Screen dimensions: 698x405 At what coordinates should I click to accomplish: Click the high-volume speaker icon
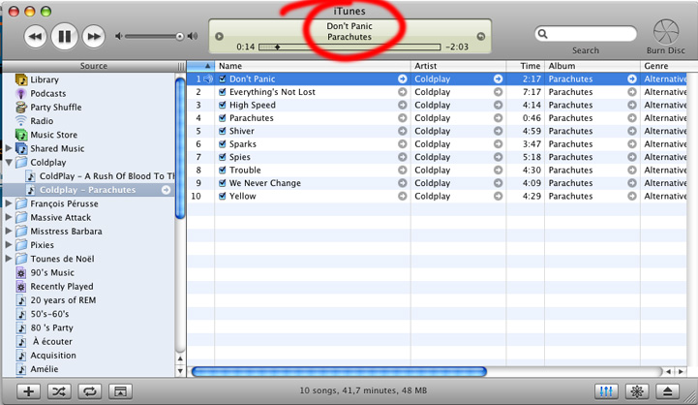(x=193, y=37)
